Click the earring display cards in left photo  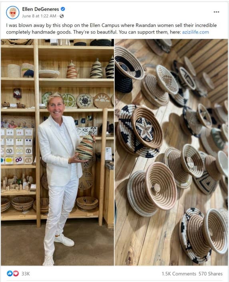(17, 146)
